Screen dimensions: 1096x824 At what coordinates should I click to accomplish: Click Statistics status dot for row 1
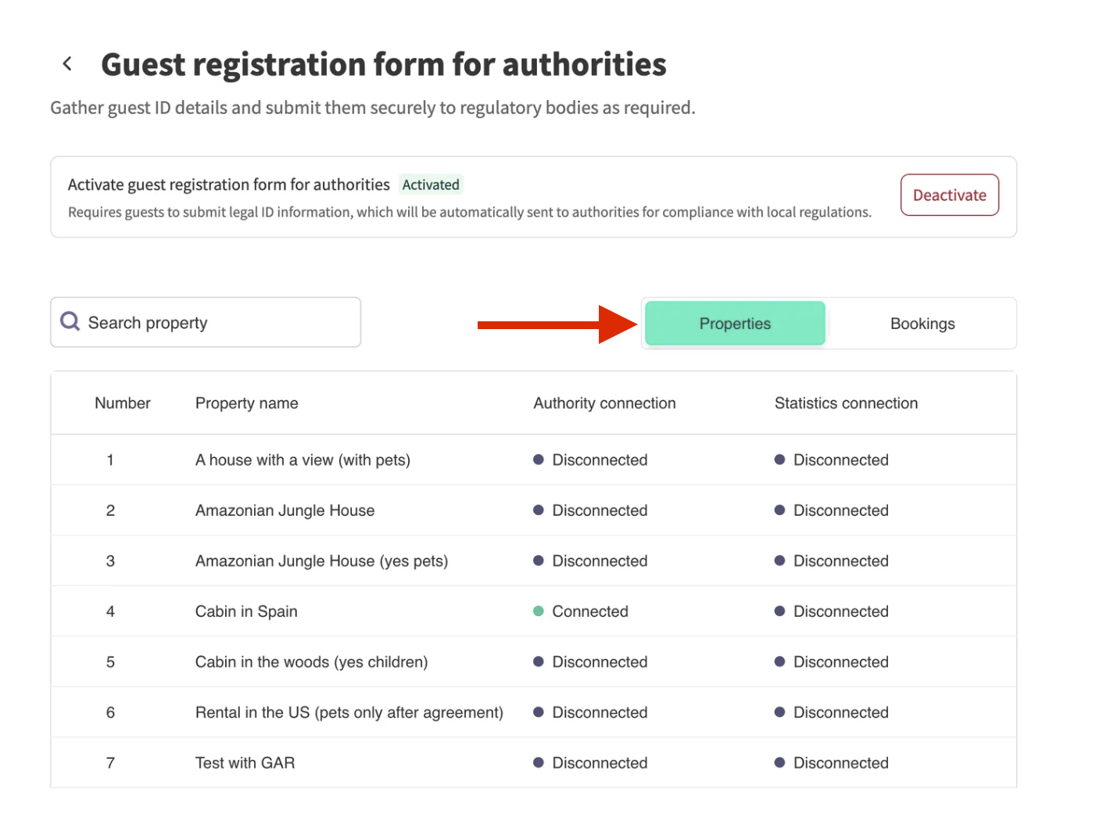click(779, 460)
